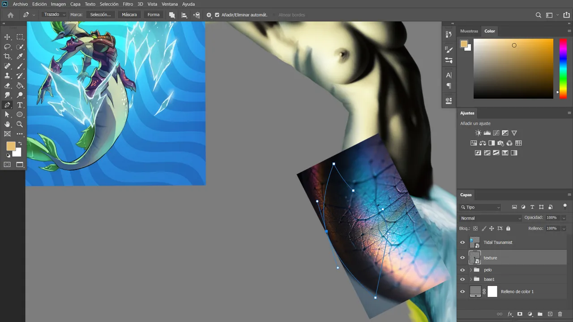Screen dimensions: 573x322
Task: Expand the pelo layer group
Action: (470, 270)
